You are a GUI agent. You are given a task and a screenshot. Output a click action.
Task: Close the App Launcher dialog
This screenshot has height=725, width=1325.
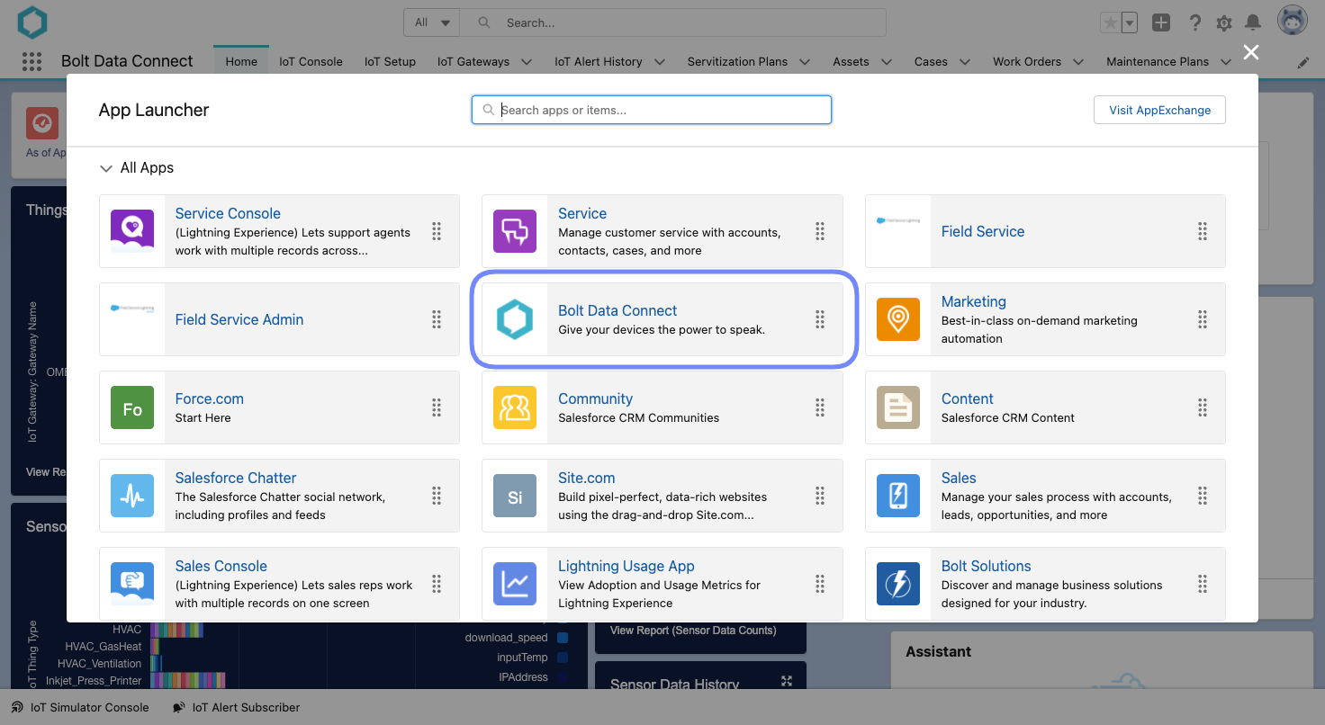coord(1251,52)
